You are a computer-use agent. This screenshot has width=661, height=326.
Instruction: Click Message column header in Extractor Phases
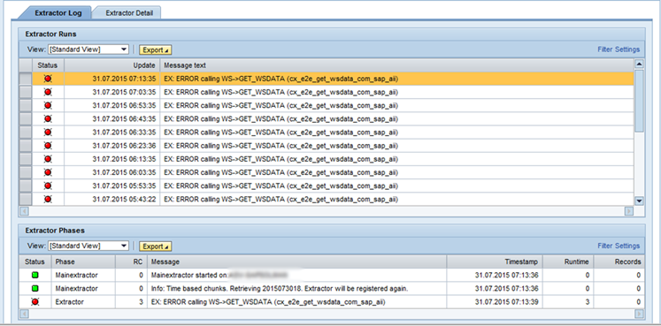pyautogui.click(x=296, y=262)
